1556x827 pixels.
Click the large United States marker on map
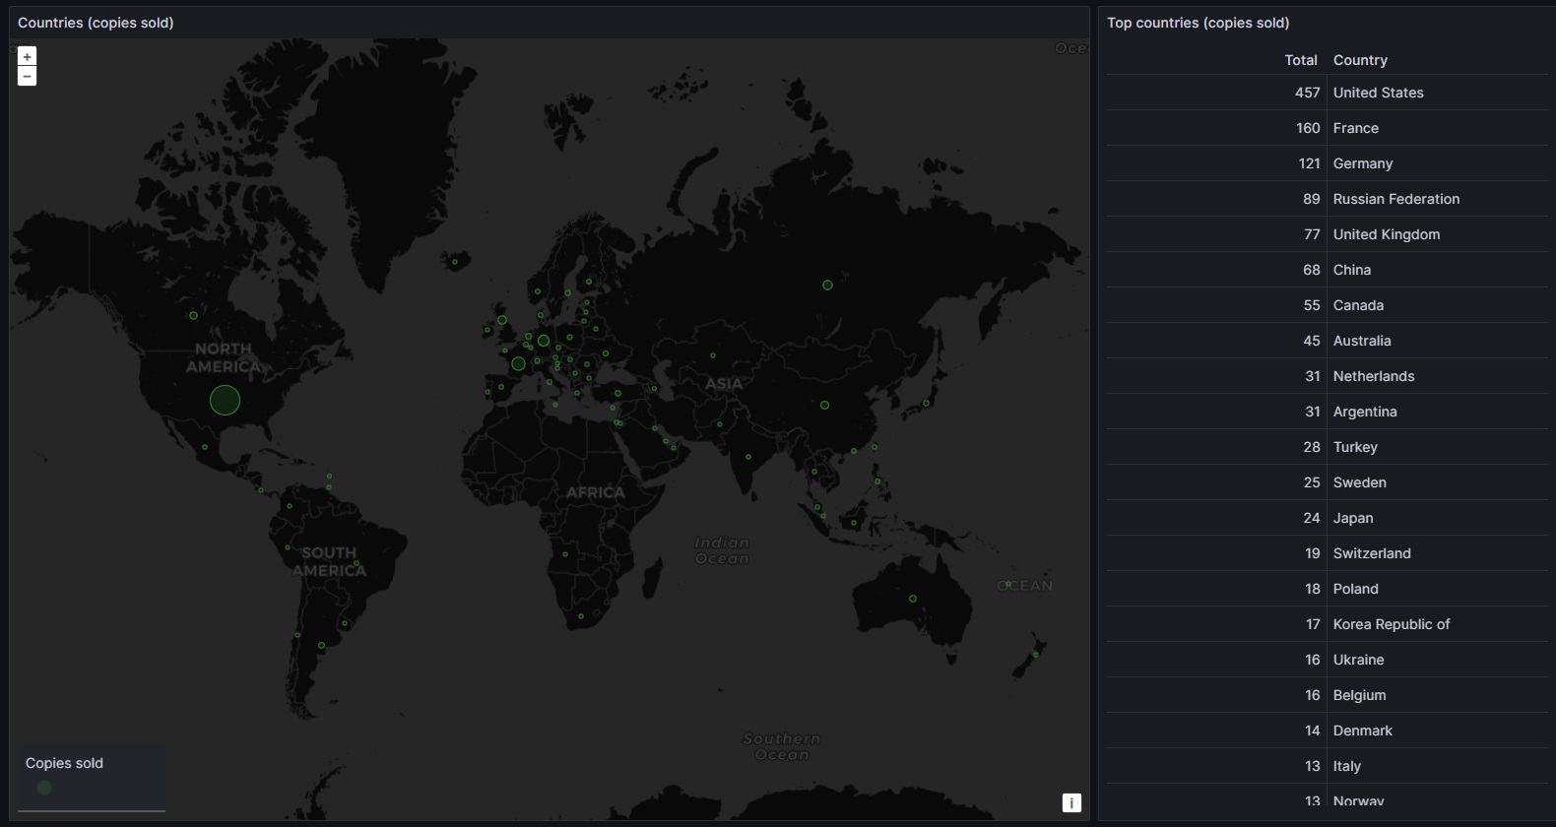click(x=225, y=400)
